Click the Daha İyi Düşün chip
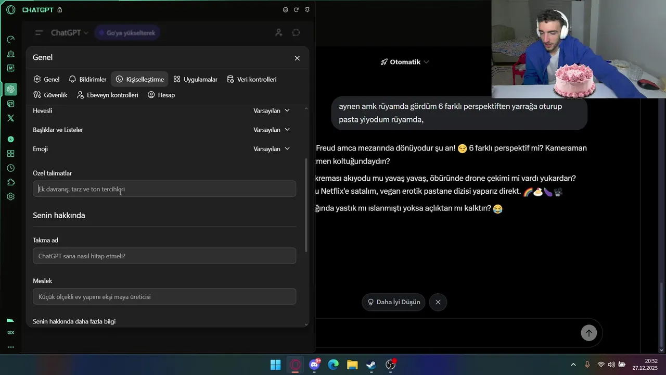The width and height of the screenshot is (666, 375). coord(393,302)
